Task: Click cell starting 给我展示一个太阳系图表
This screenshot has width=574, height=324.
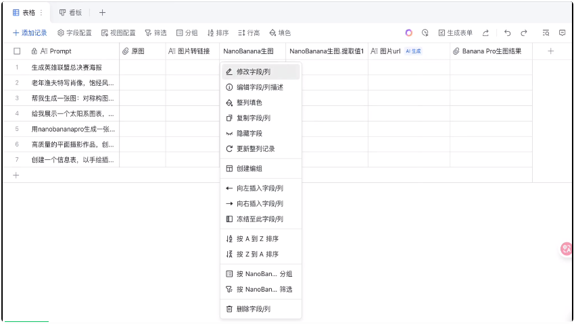Action: [x=73, y=113]
